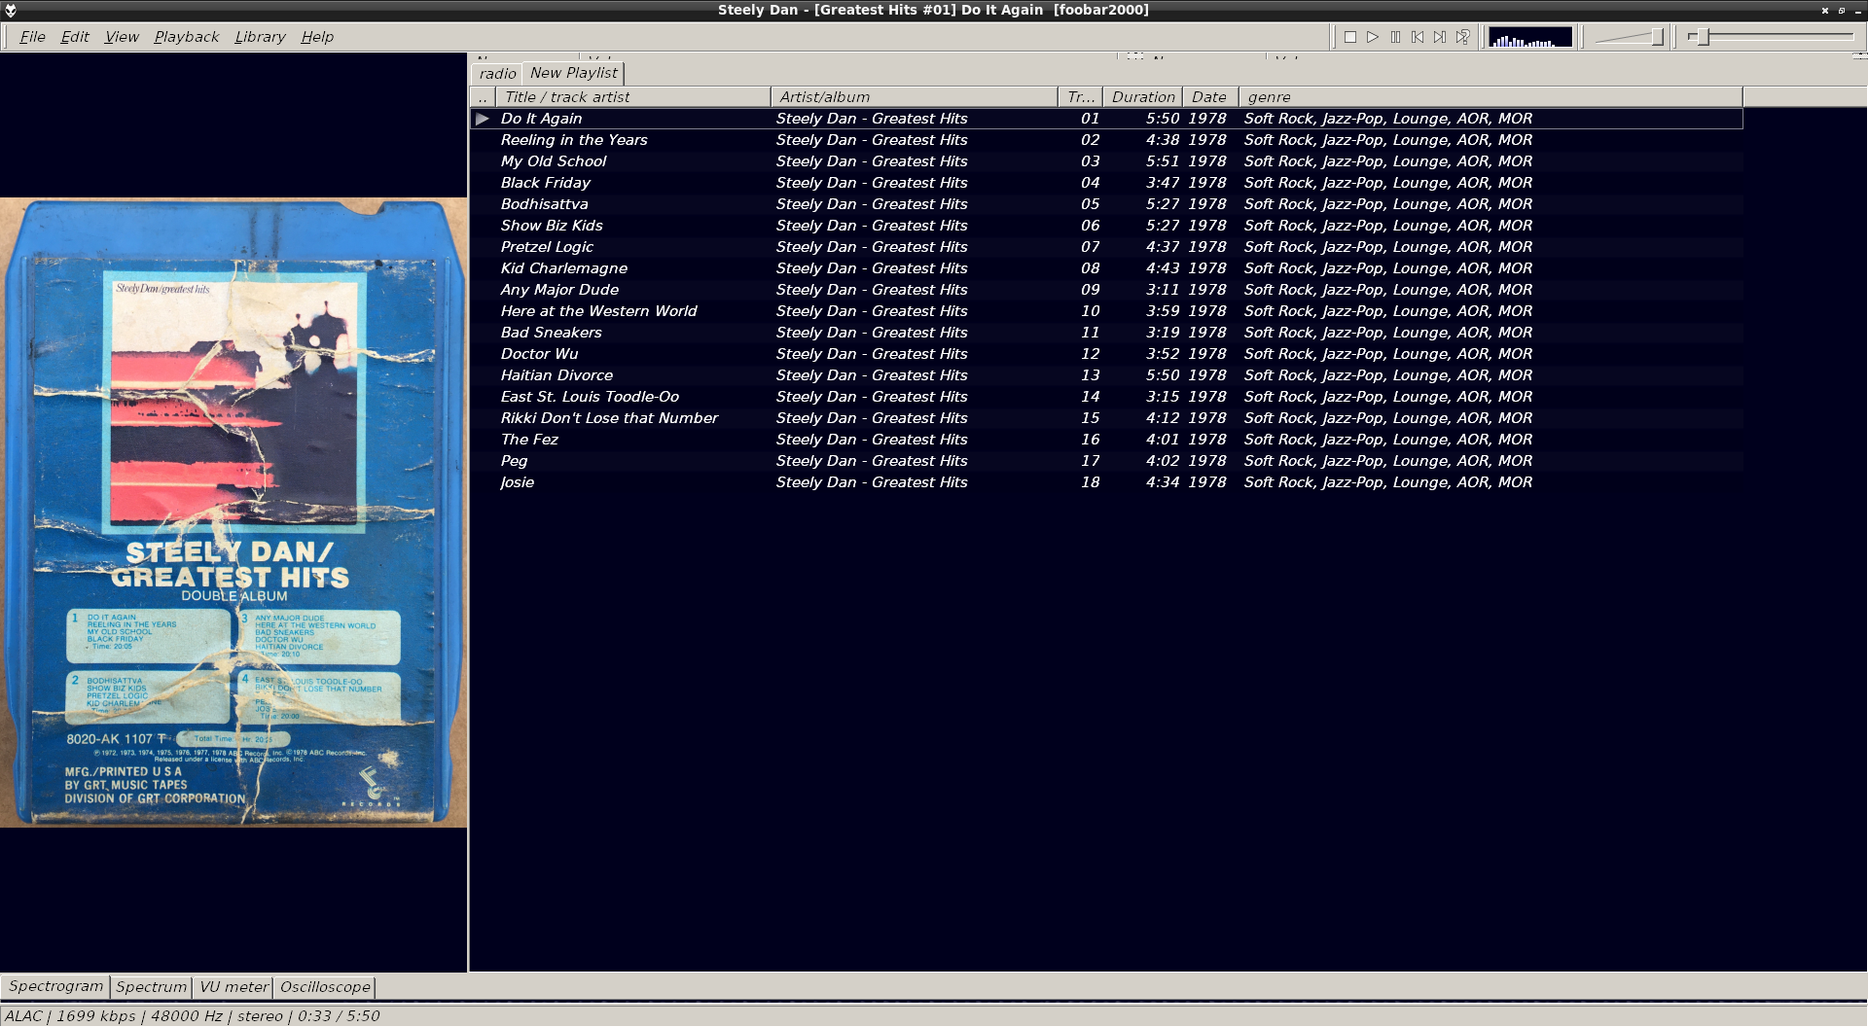
Task: Open the Oscilloscope tab
Action: [x=325, y=987]
